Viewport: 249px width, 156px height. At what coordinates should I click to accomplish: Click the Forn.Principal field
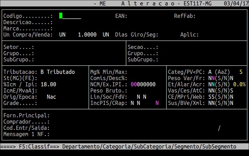26,116
